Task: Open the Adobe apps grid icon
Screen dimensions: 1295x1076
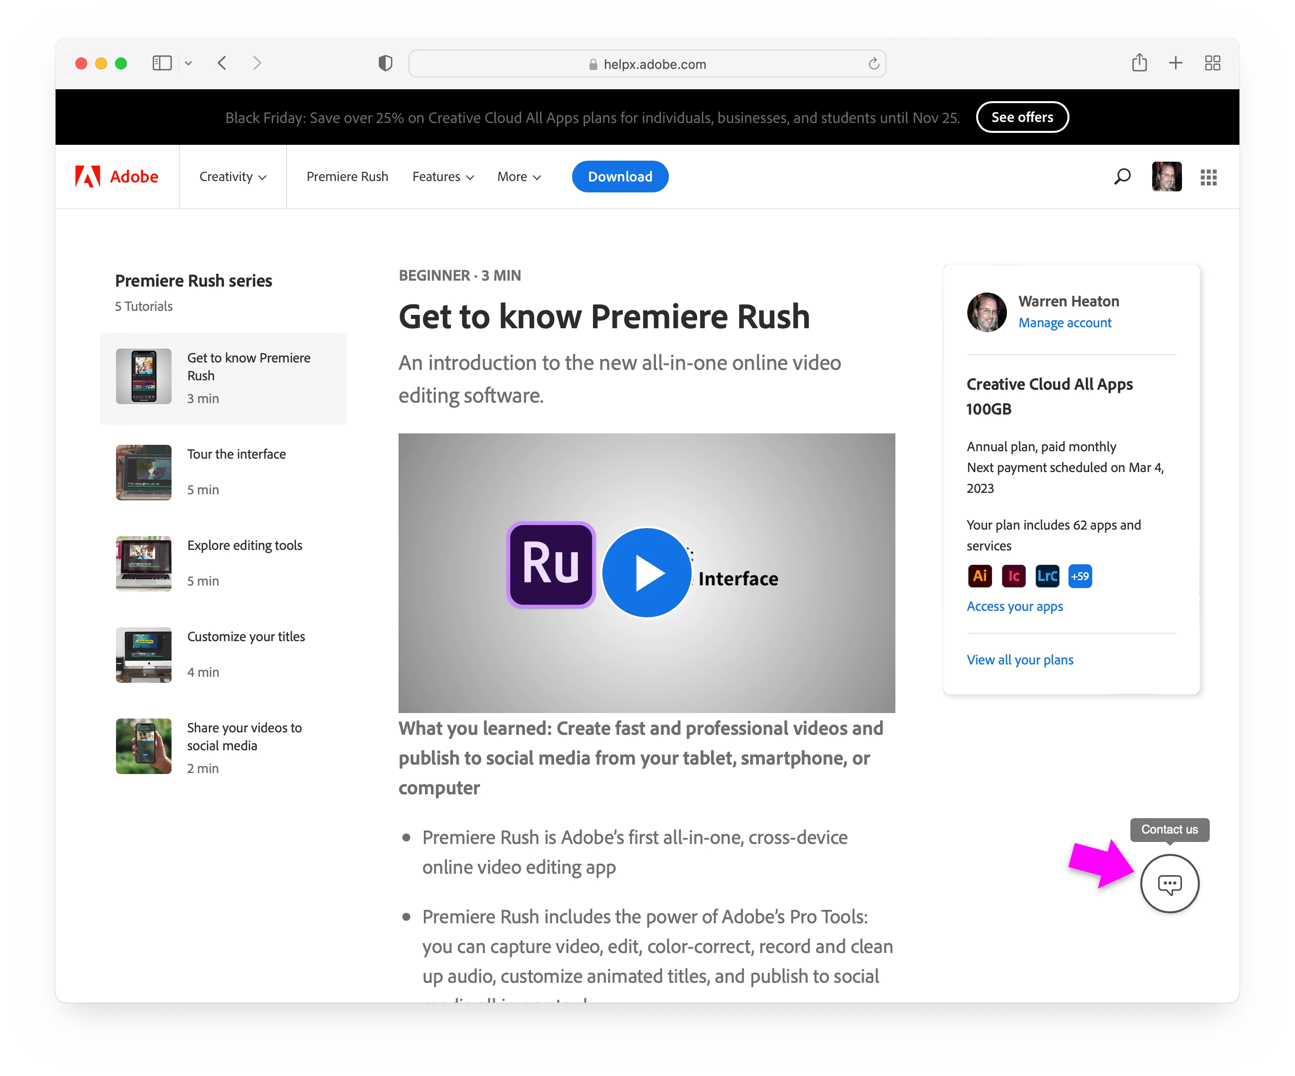Action: click(1208, 178)
